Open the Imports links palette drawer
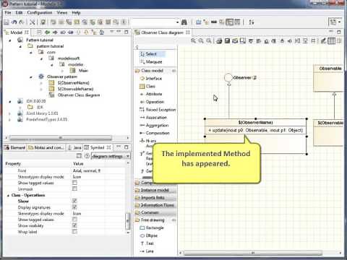The image size is (347, 260). pos(155,198)
